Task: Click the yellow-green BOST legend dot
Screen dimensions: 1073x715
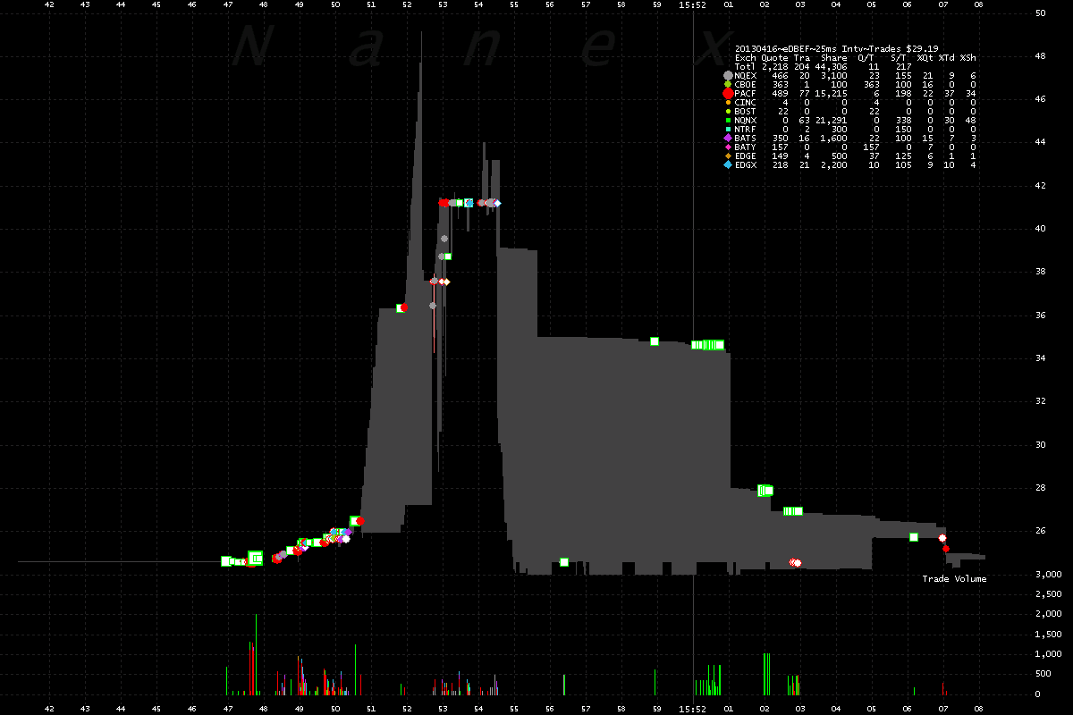Action: pos(728,111)
